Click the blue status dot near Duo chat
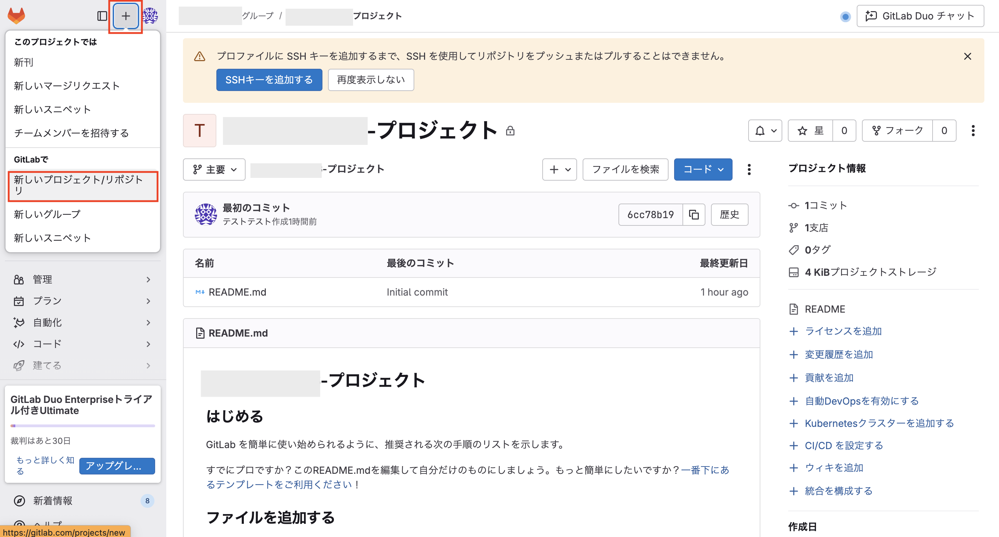 [x=845, y=17]
